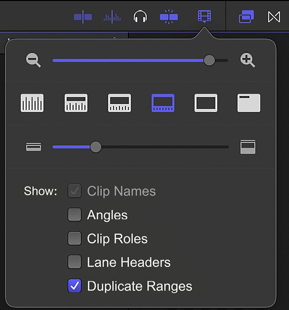
Task: Click the zoom in magnifier
Action: [x=248, y=60]
